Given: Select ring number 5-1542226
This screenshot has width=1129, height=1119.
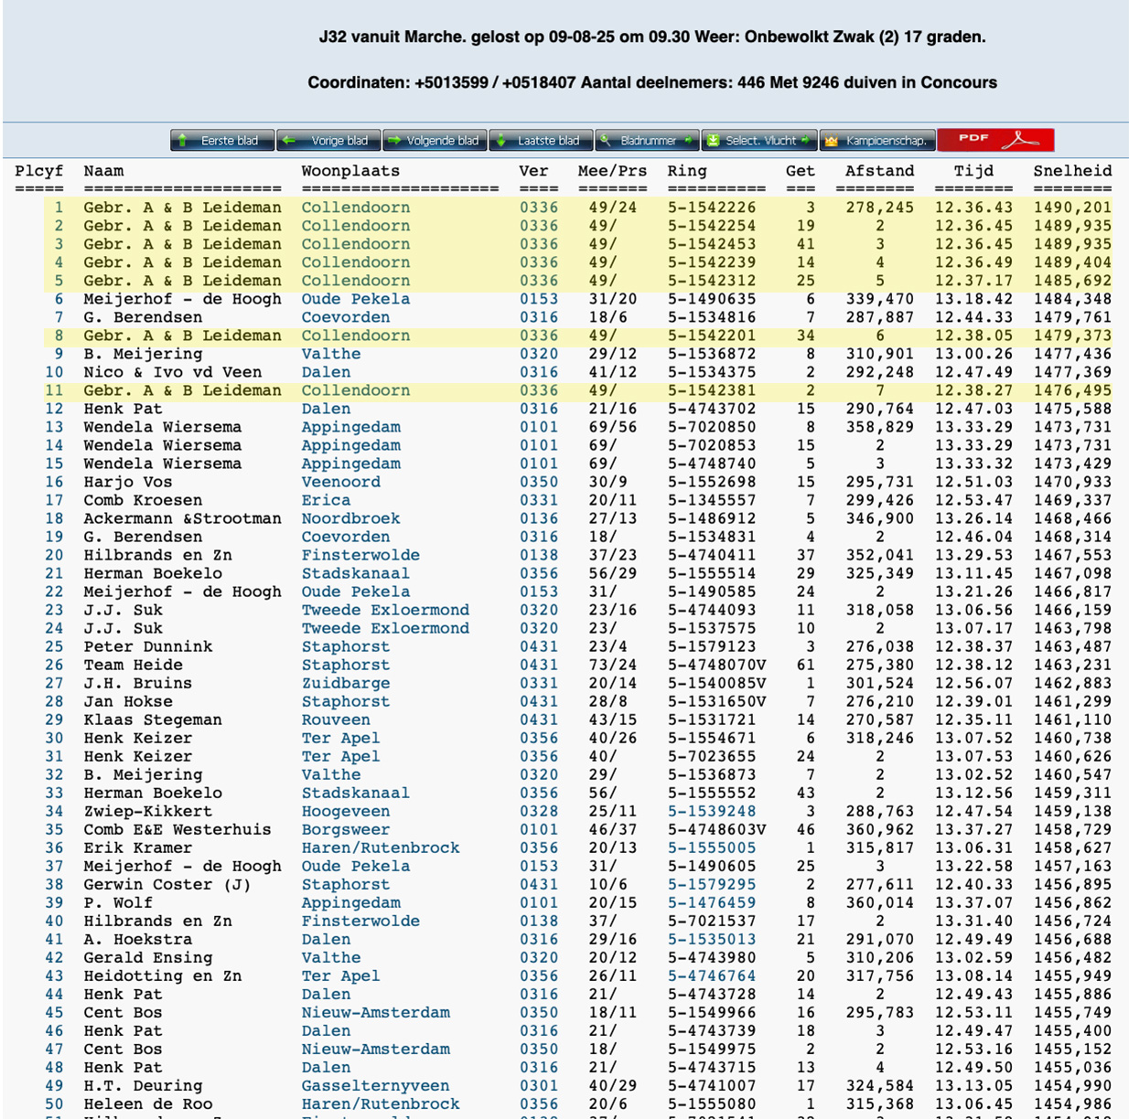Looking at the screenshot, I should click(712, 208).
